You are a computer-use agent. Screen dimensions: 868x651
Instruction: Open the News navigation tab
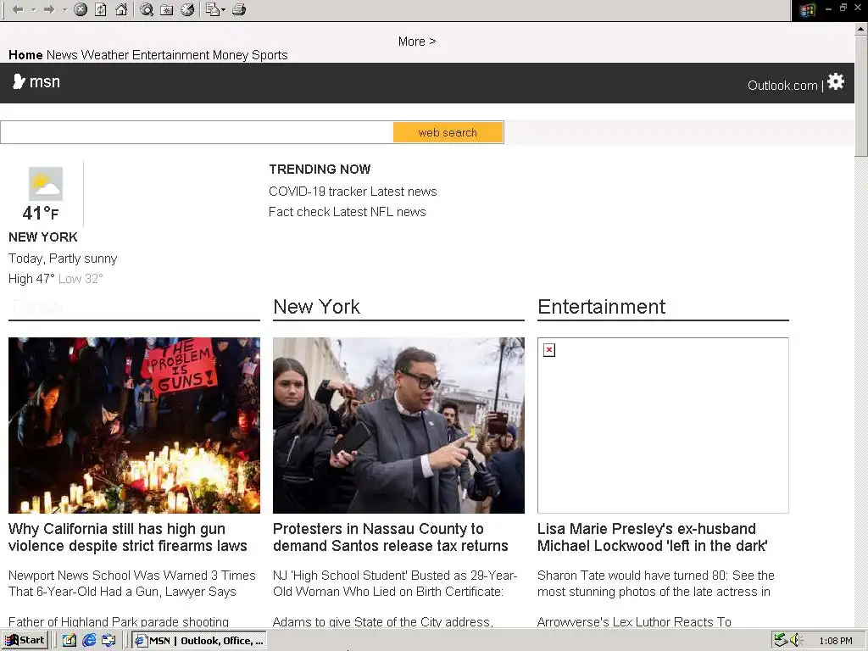tap(62, 55)
